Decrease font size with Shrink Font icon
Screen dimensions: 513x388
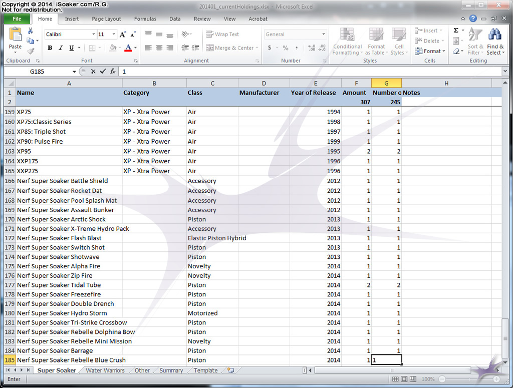pyautogui.click(x=133, y=35)
